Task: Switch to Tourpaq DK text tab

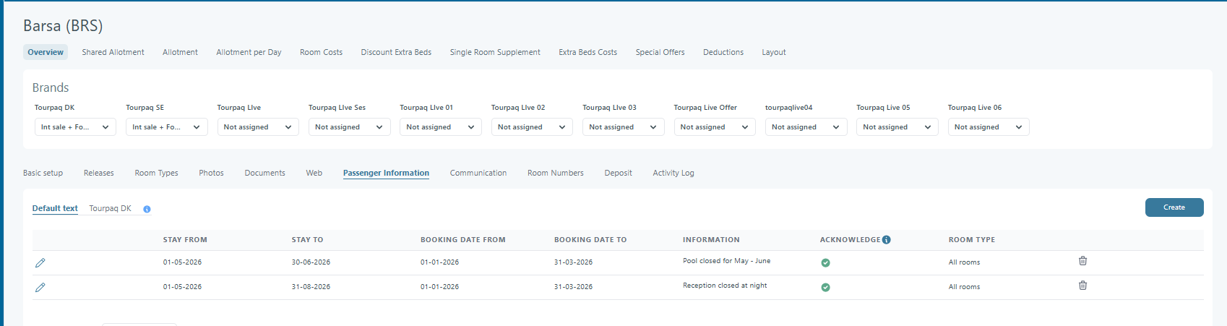Action: (110, 209)
